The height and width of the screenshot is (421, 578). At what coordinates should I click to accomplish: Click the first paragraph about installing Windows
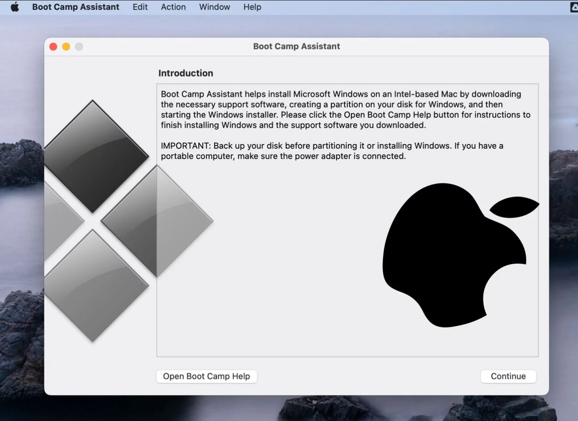[x=346, y=110]
